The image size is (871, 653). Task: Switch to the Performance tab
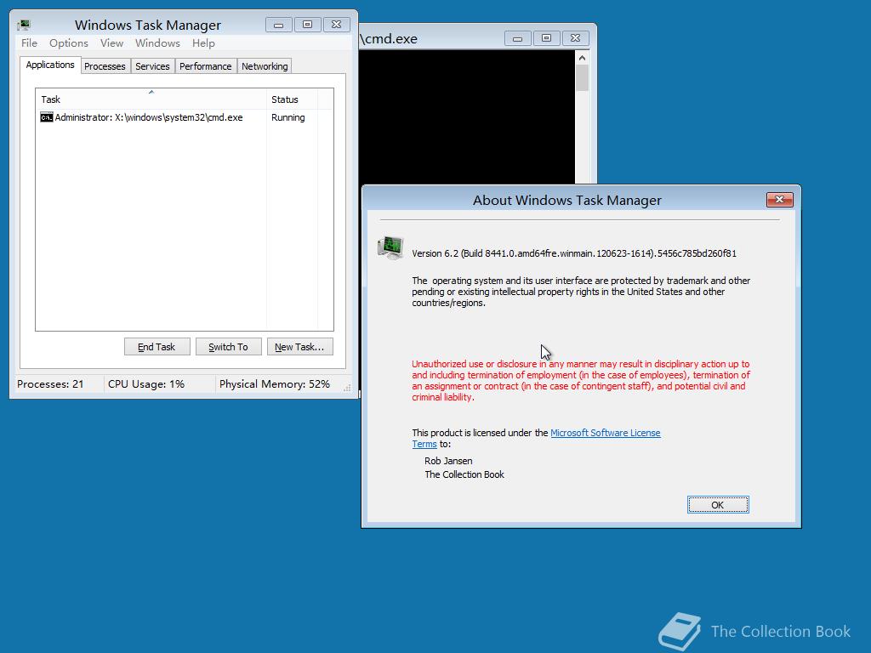206,66
